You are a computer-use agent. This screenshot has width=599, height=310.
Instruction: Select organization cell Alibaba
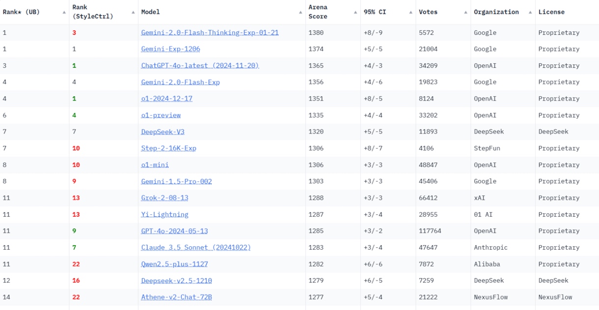[487, 264]
